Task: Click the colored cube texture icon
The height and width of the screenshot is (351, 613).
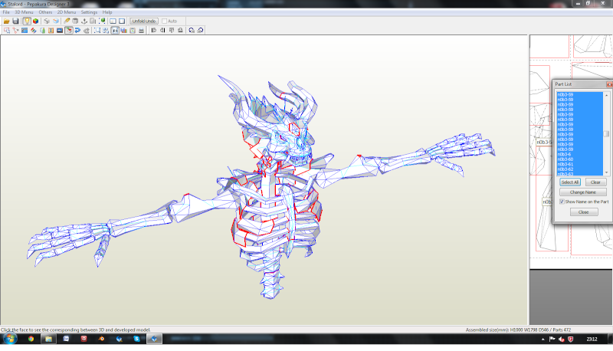Action: pyautogui.click(x=35, y=21)
